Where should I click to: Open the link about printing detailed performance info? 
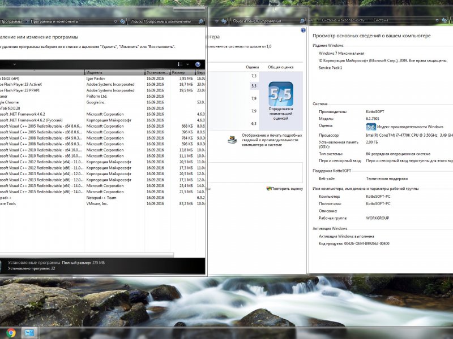[272, 140]
